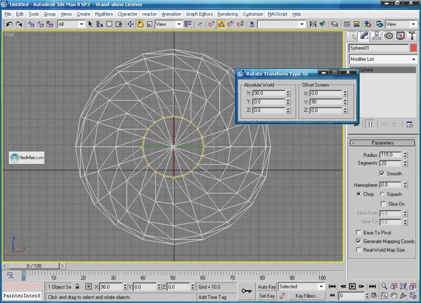Enable the Base To Pivot checkbox

pyautogui.click(x=359, y=233)
